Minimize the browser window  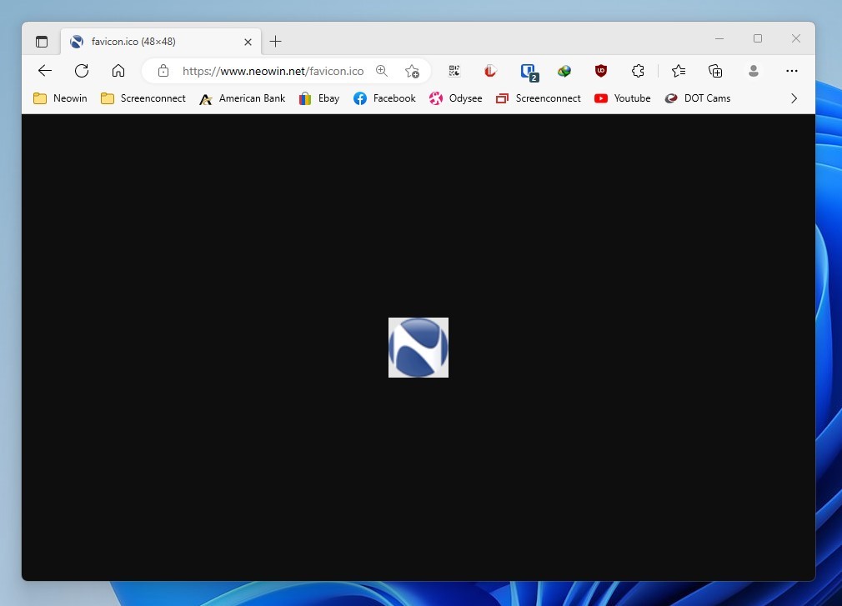pyautogui.click(x=719, y=38)
